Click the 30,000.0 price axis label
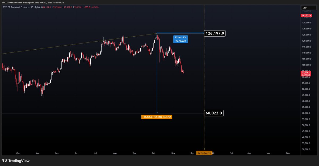The width and height of the screenshot is (319, 166). (306, 149)
